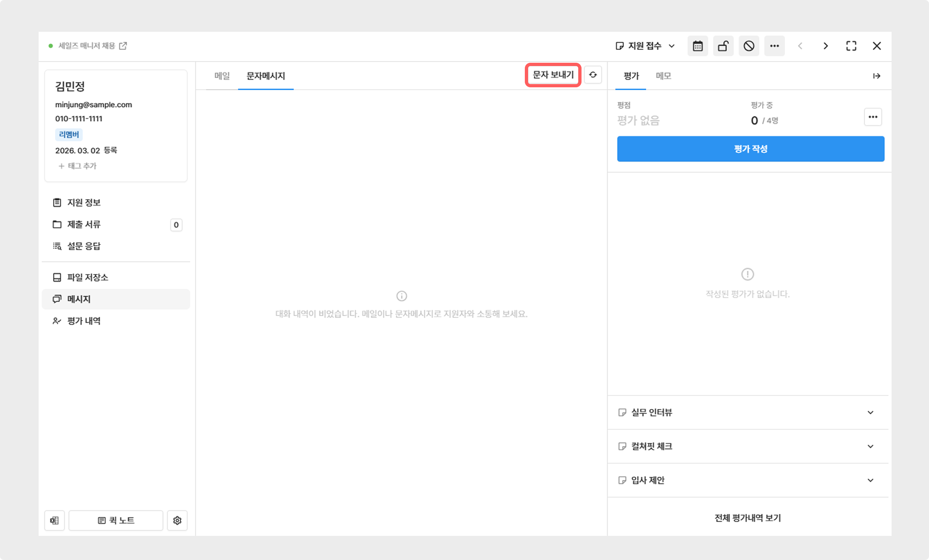Viewport: 929px width, 560px height.
Task: Close the applicant detail panel
Action: 877,46
